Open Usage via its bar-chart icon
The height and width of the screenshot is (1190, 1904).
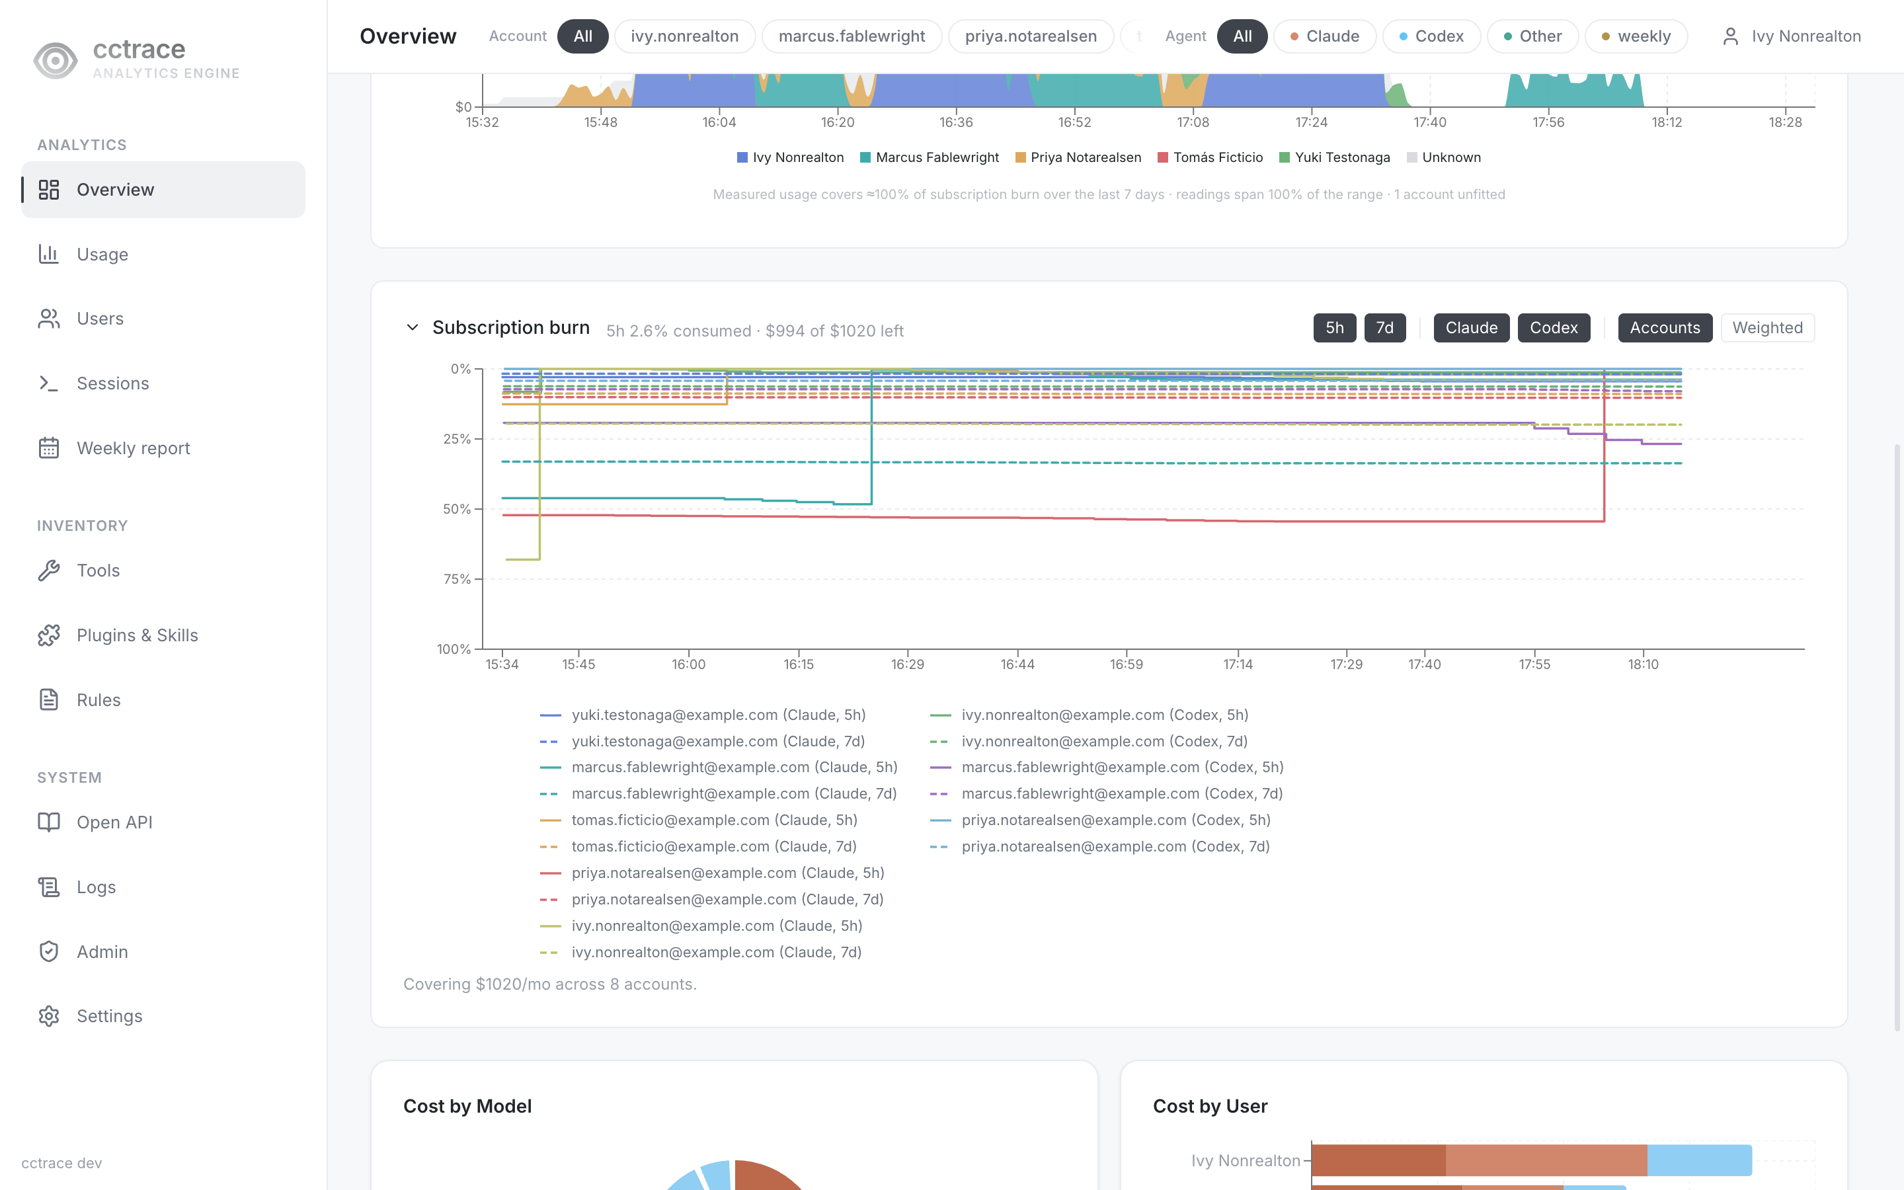pos(49,255)
